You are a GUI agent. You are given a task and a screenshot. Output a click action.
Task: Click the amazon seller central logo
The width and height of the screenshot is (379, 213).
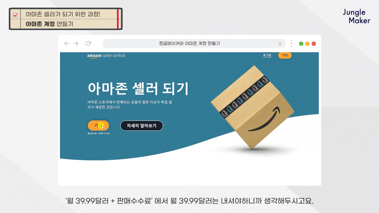point(106,56)
